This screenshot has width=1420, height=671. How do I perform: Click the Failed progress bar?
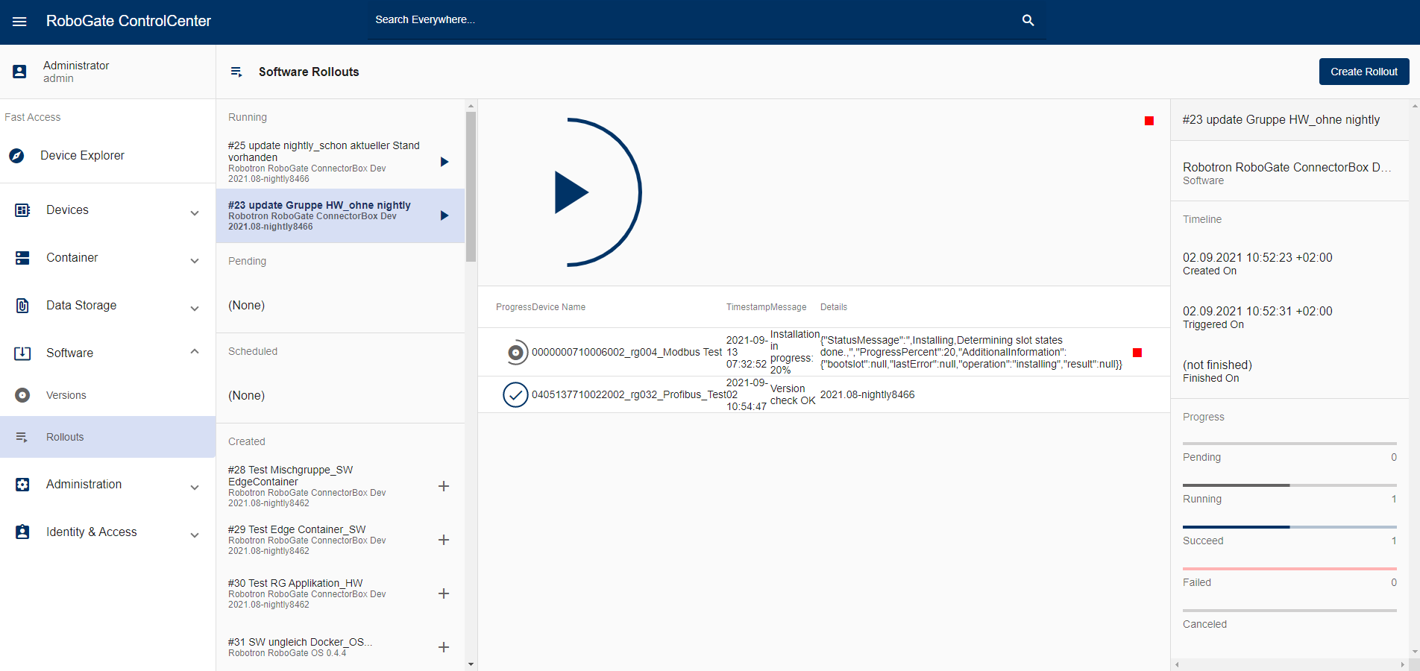click(1289, 569)
